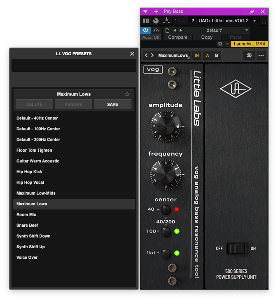This screenshot has height=301, width=278.
Task: Open the MaximumLows preset name menu
Action: click(x=173, y=55)
